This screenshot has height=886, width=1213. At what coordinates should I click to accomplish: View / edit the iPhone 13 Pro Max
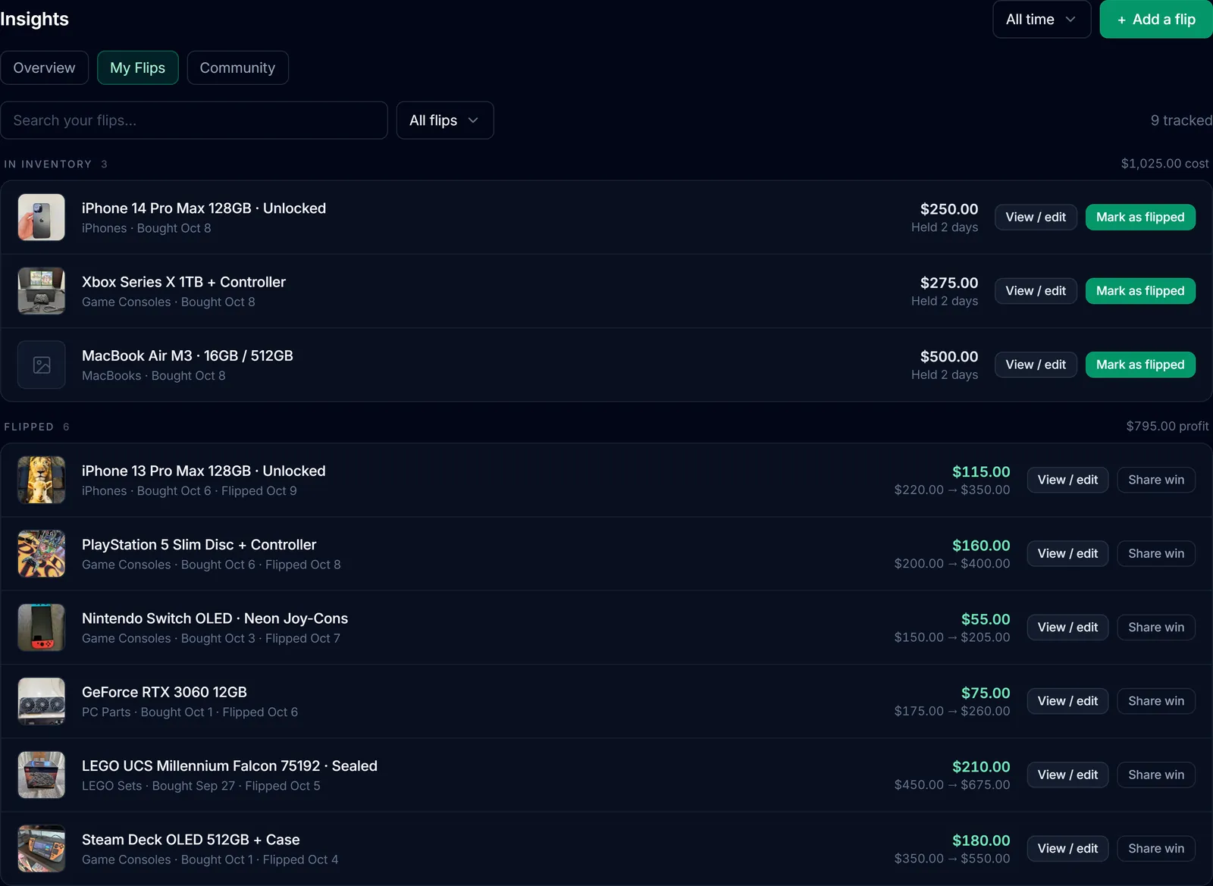click(x=1067, y=480)
